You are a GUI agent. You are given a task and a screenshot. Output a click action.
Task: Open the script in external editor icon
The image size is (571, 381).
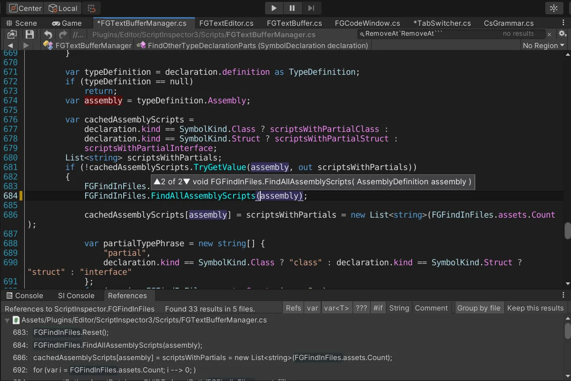pyautogui.click(x=12, y=34)
